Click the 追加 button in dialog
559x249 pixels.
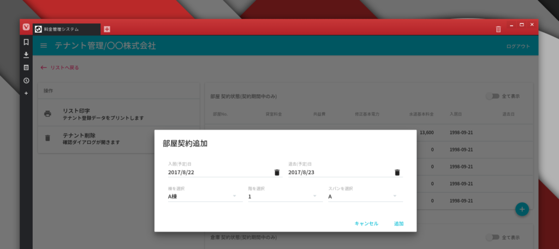tap(399, 224)
